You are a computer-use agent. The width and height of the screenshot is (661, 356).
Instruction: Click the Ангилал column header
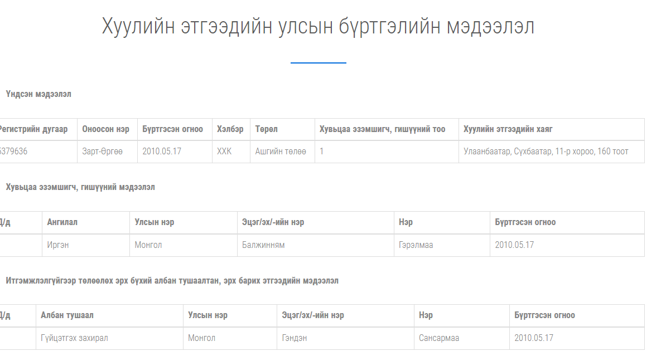coord(62,222)
